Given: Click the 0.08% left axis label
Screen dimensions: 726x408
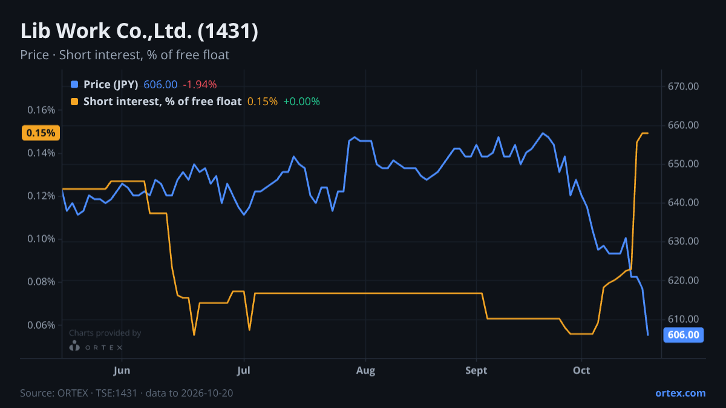Looking at the screenshot, I should point(41,282).
